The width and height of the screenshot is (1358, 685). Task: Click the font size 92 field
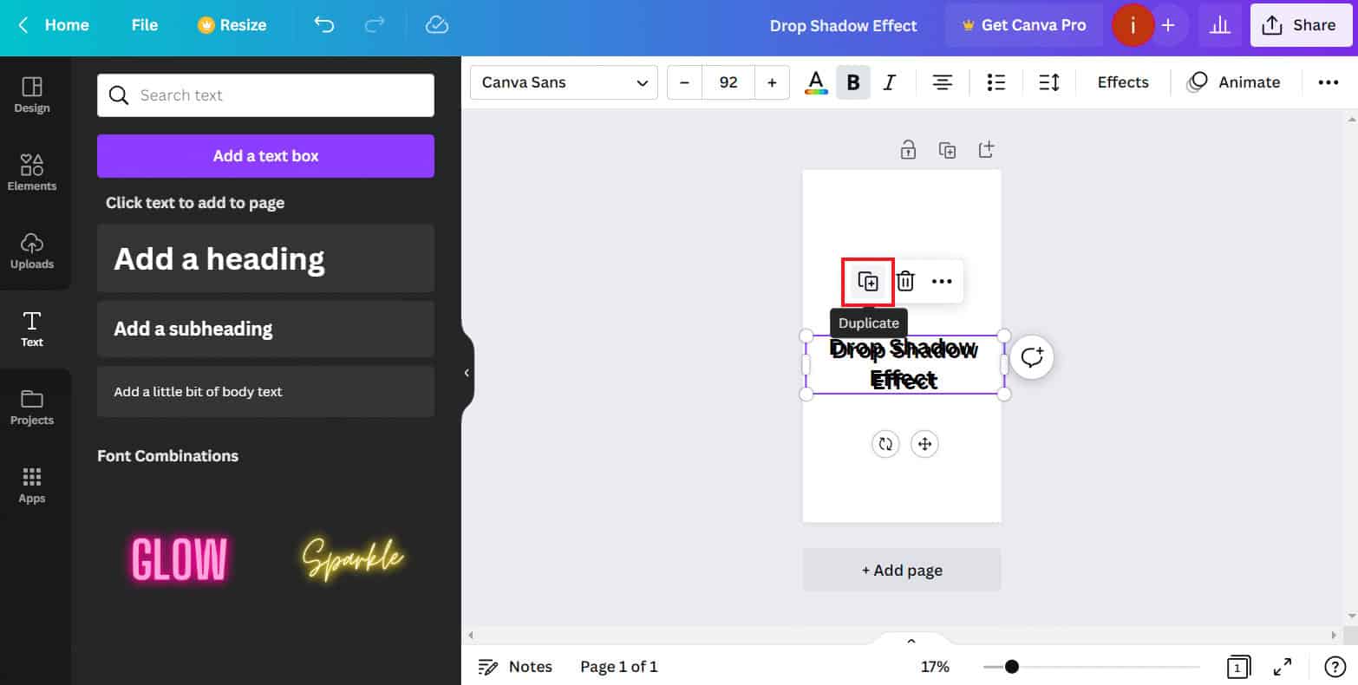tap(728, 82)
